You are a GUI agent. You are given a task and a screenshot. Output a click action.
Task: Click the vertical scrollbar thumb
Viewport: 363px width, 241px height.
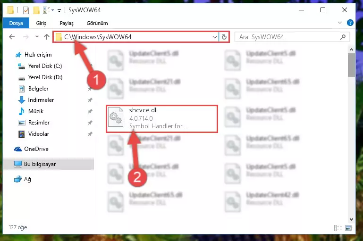point(351,65)
